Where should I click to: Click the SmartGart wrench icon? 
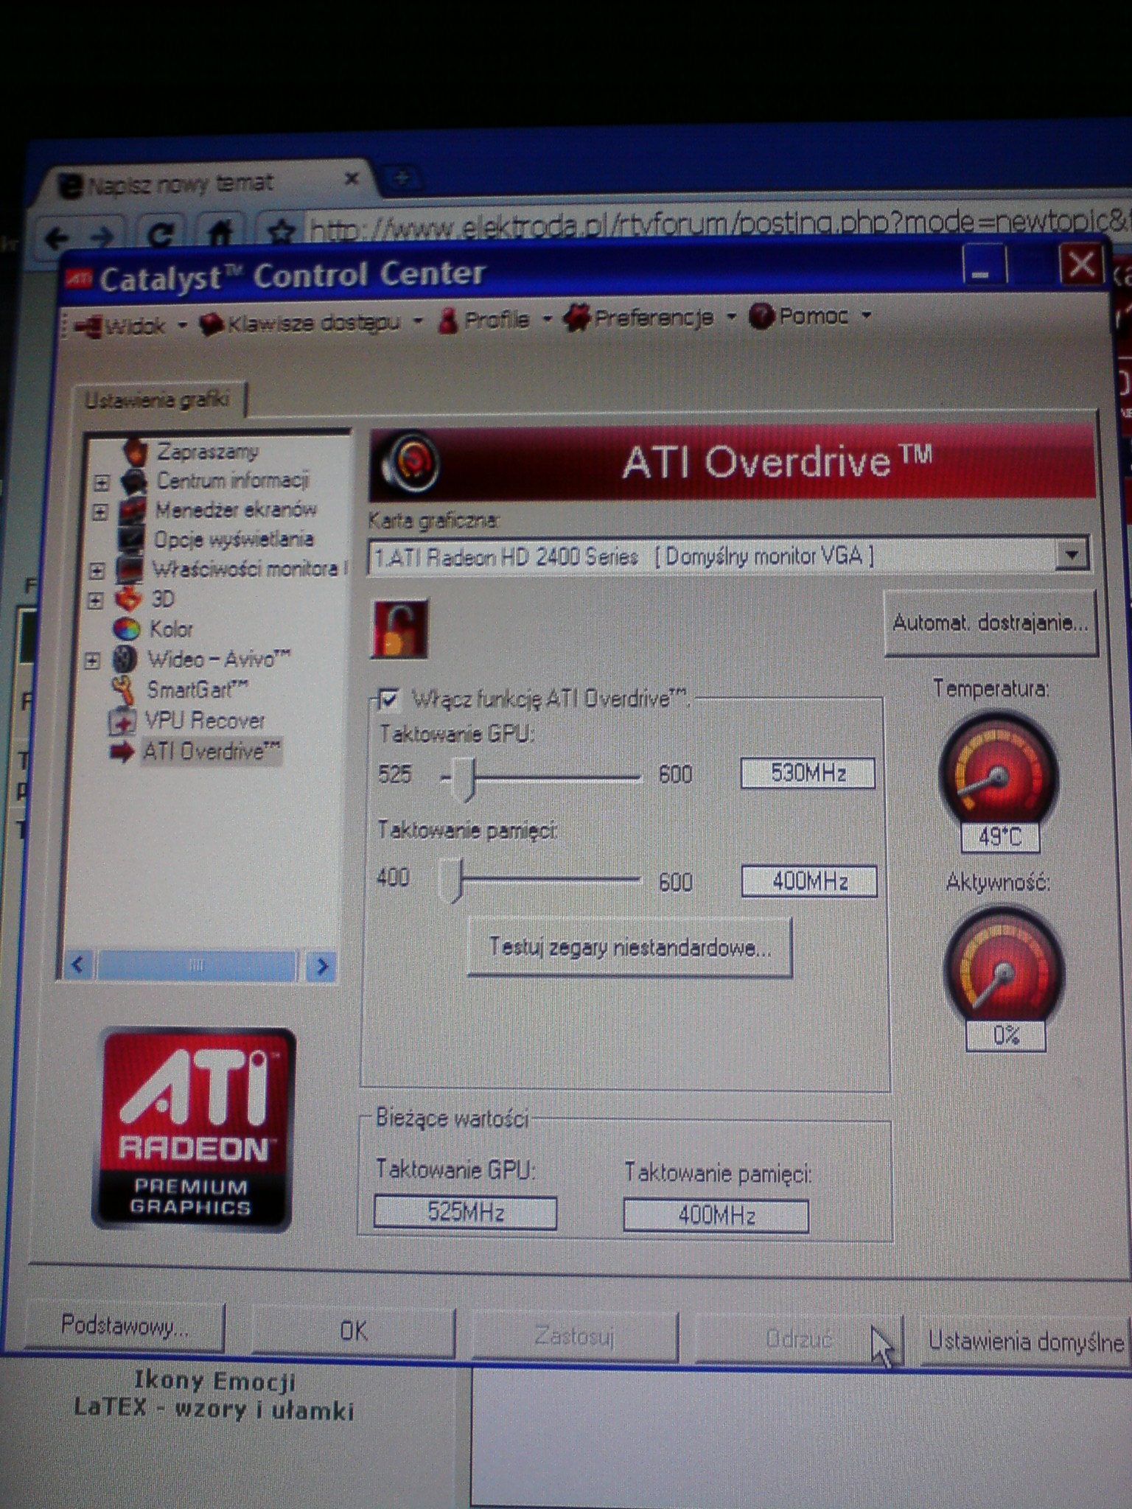coord(123,690)
